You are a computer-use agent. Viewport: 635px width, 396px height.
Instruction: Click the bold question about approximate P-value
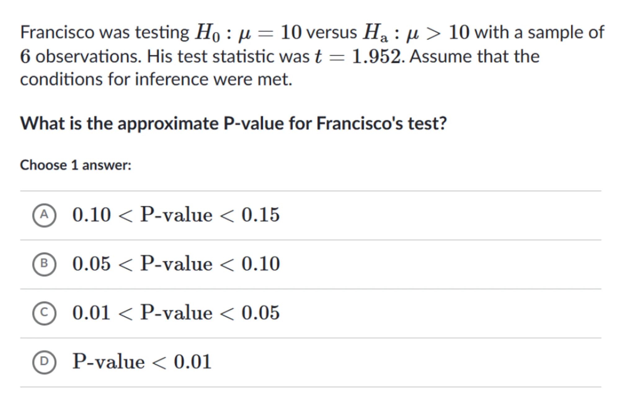pos(233,123)
